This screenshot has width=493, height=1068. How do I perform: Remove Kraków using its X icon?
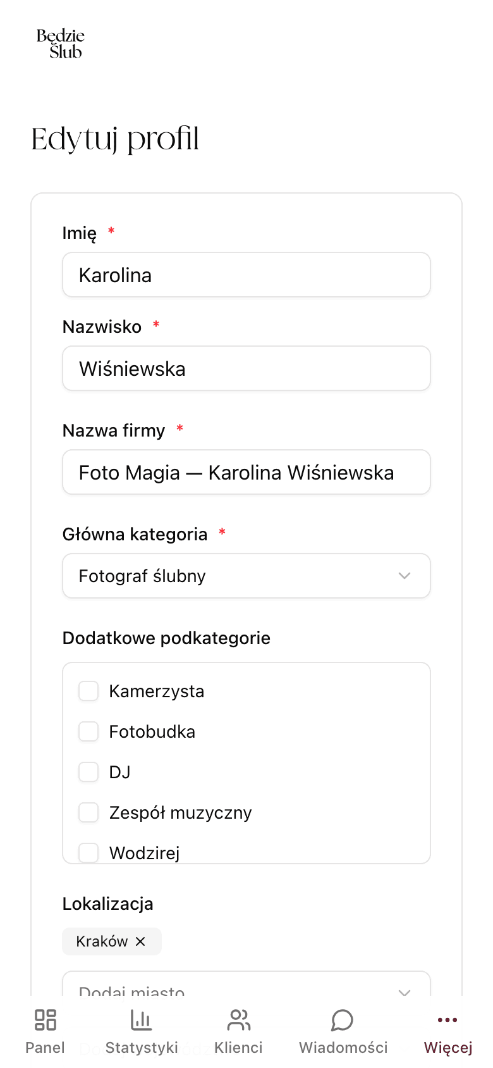pyautogui.click(x=140, y=941)
